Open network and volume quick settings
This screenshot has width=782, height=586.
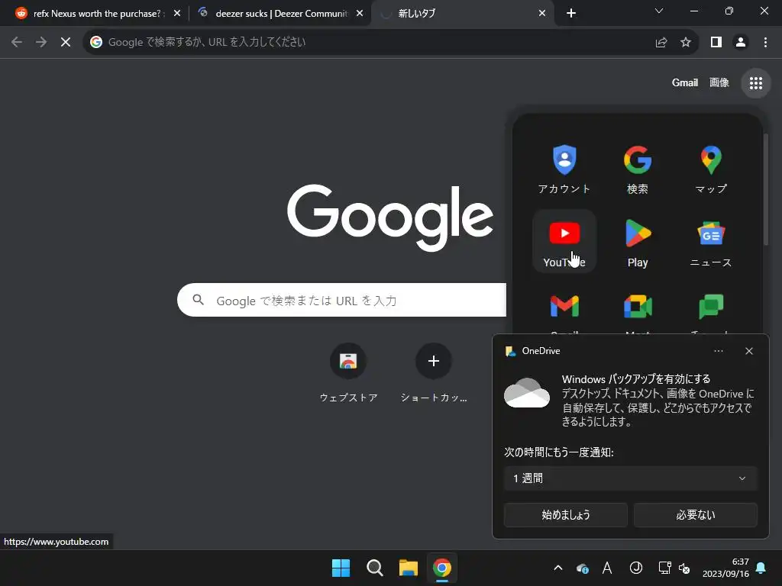[x=674, y=568]
